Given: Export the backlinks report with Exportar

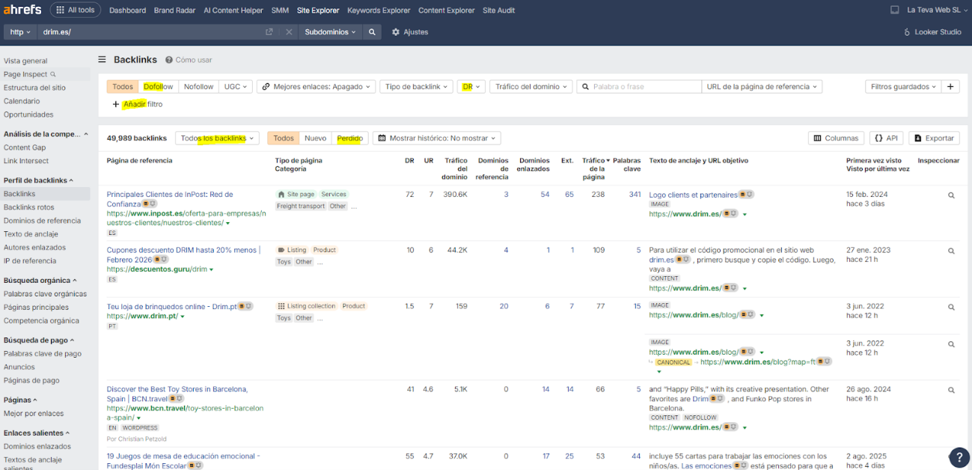Looking at the screenshot, I should 933,138.
